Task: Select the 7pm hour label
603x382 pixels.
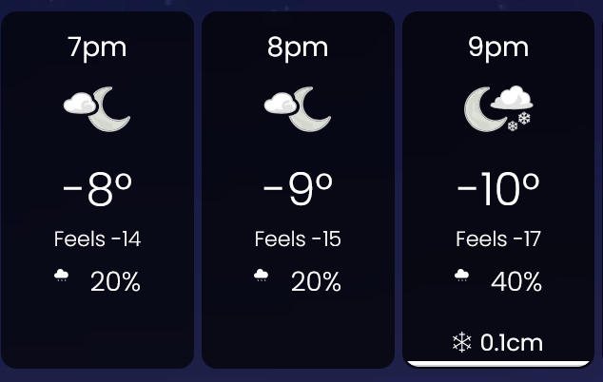Action: (97, 48)
